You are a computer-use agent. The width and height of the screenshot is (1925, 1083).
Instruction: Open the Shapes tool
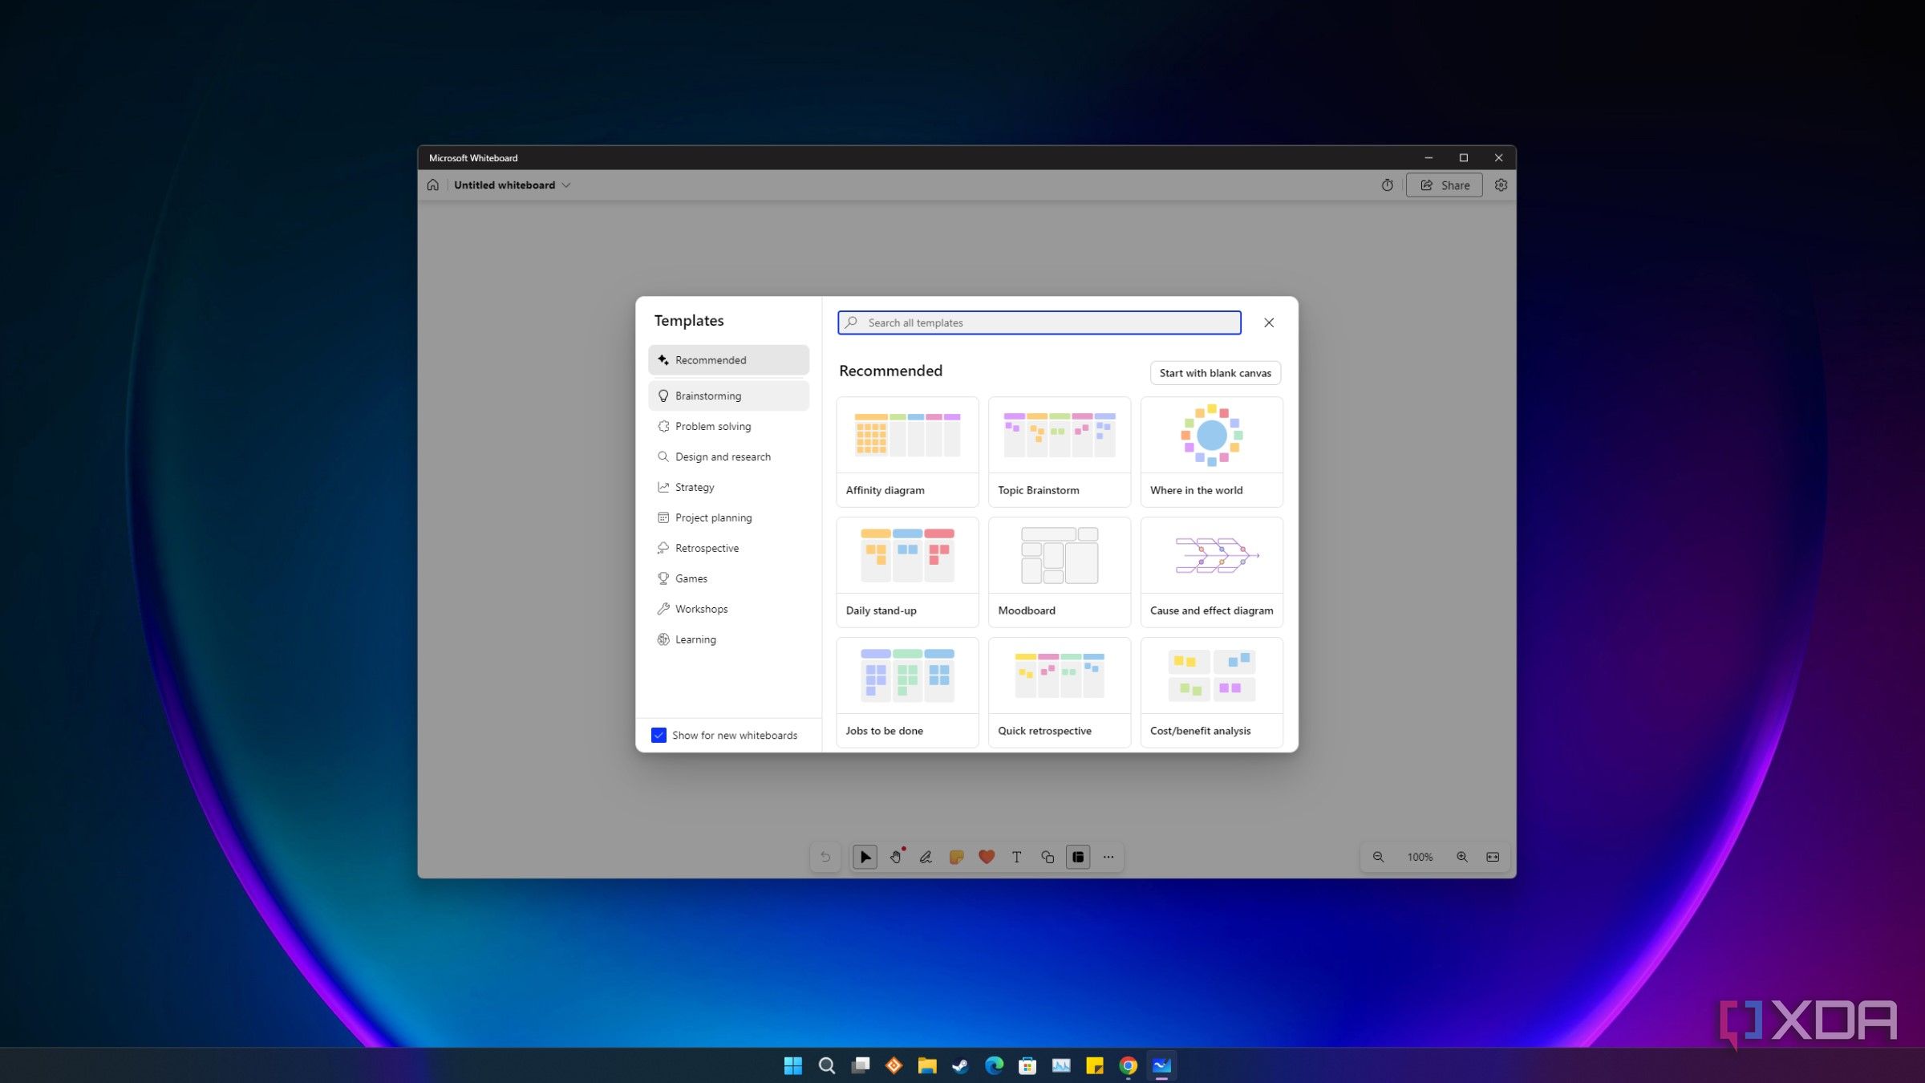pyautogui.click(x=1047, y=857)
